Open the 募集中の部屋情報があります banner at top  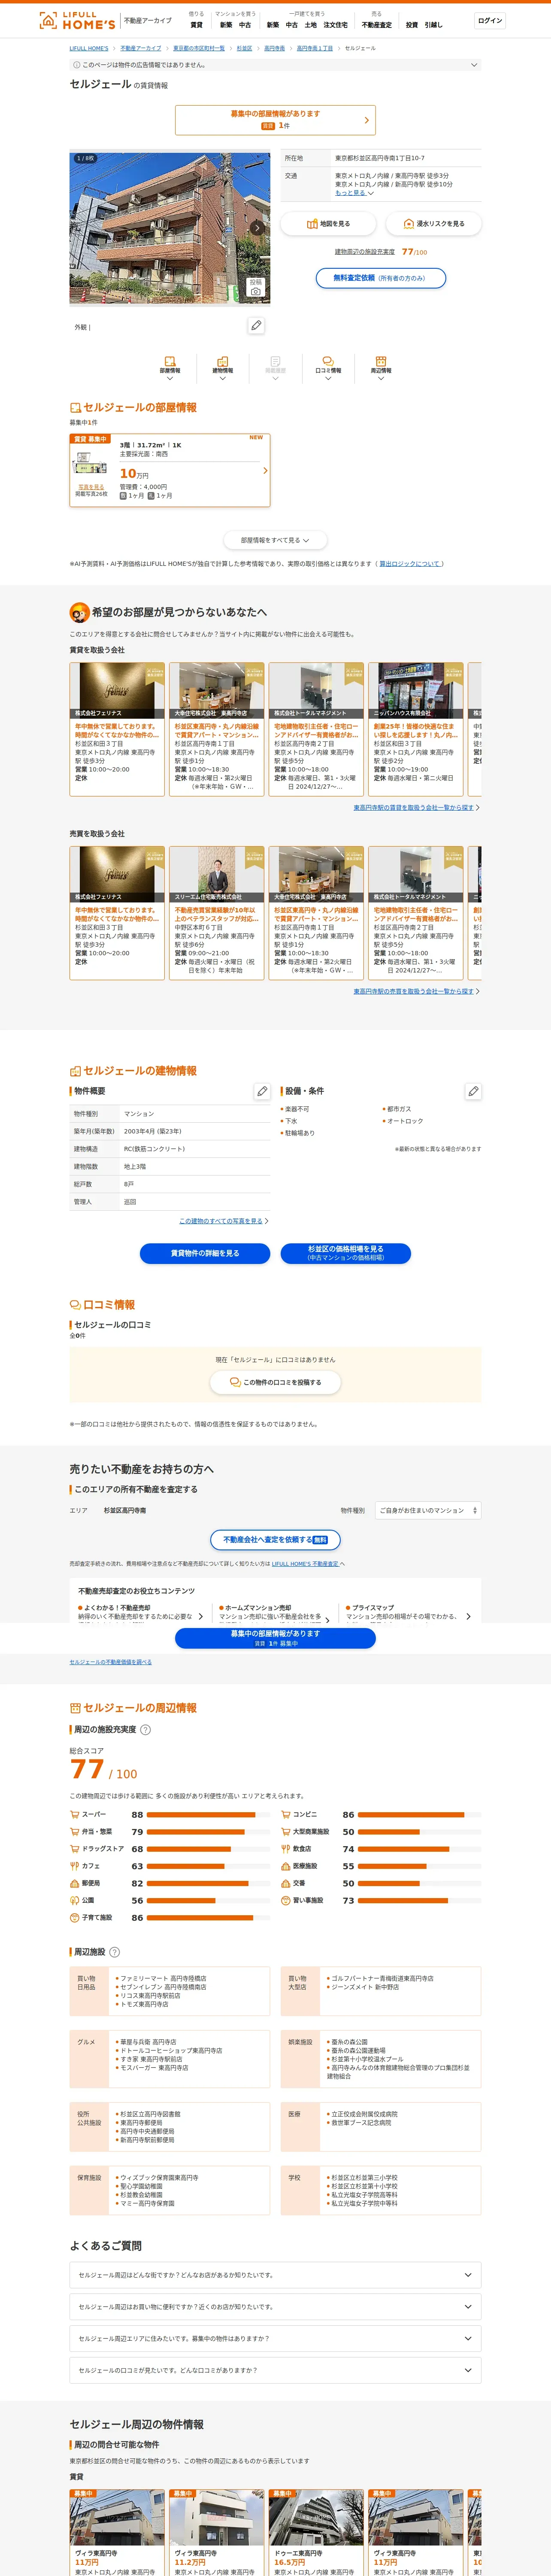[x=275, y=120]
